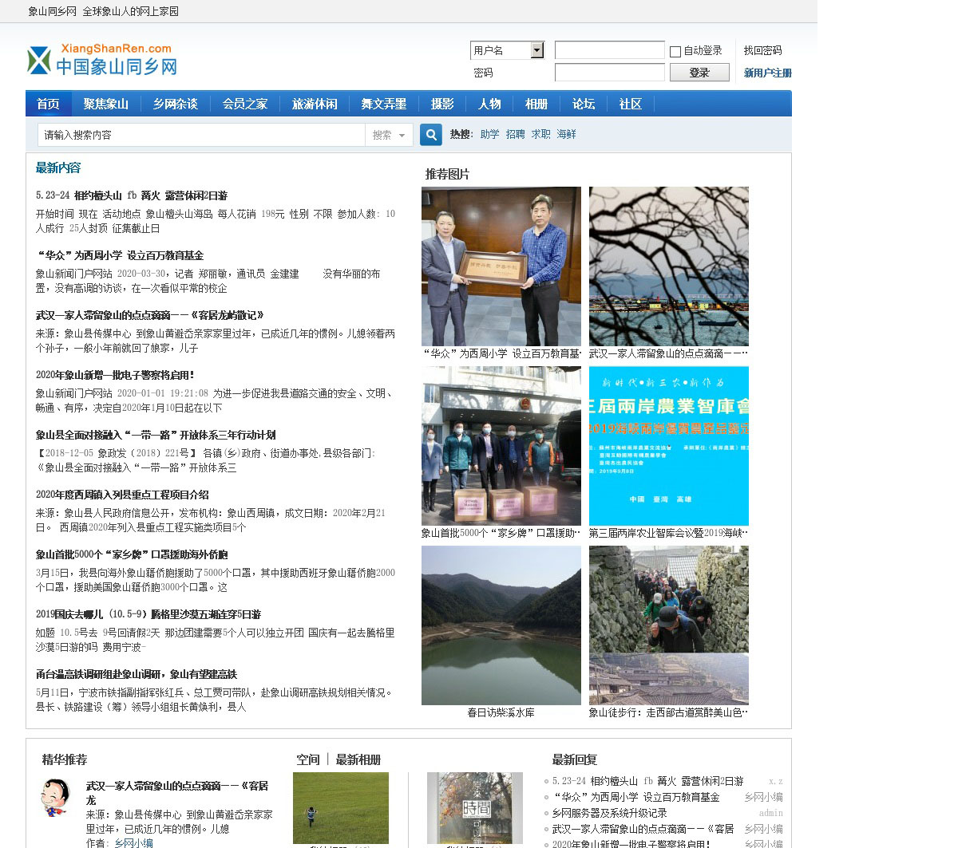Toggle the 自动登录 checkbox
Screen dimensions: 958x848
[675, 52]
